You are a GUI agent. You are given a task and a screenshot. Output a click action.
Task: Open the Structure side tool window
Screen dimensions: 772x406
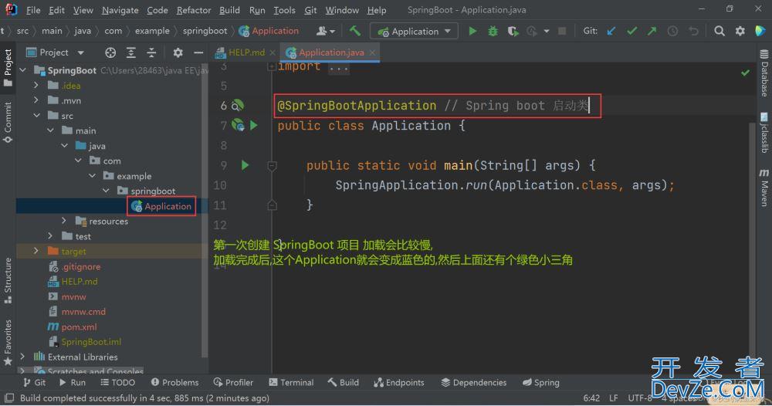click(8, 280)
